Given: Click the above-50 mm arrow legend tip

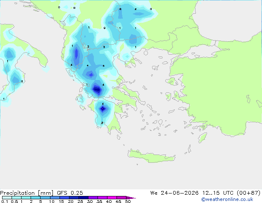Looking at the screenshot, I should tap(131, 198).
